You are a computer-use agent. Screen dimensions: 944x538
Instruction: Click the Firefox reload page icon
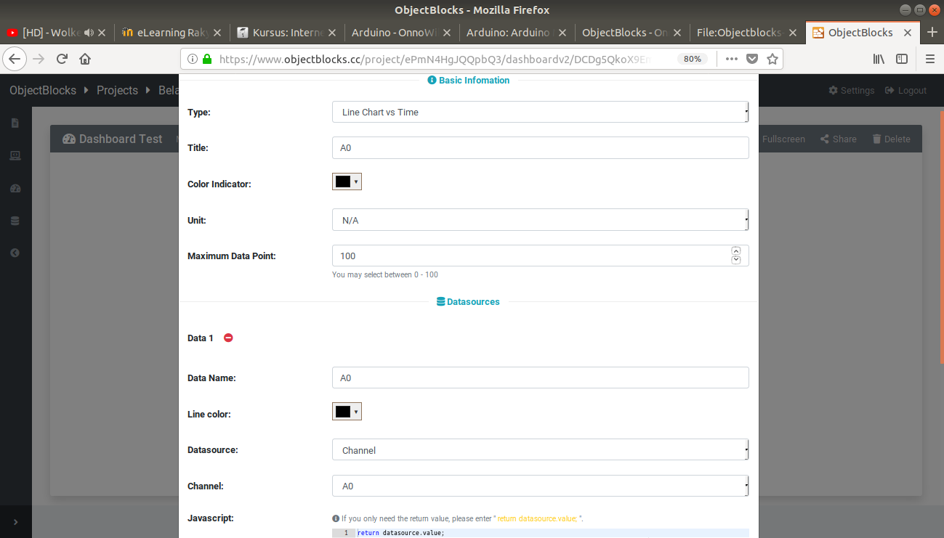tap(62, 59)
